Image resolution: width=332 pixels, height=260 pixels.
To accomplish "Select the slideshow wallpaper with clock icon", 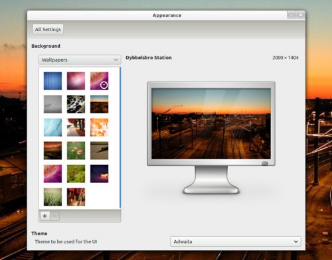I will (99, 81).
